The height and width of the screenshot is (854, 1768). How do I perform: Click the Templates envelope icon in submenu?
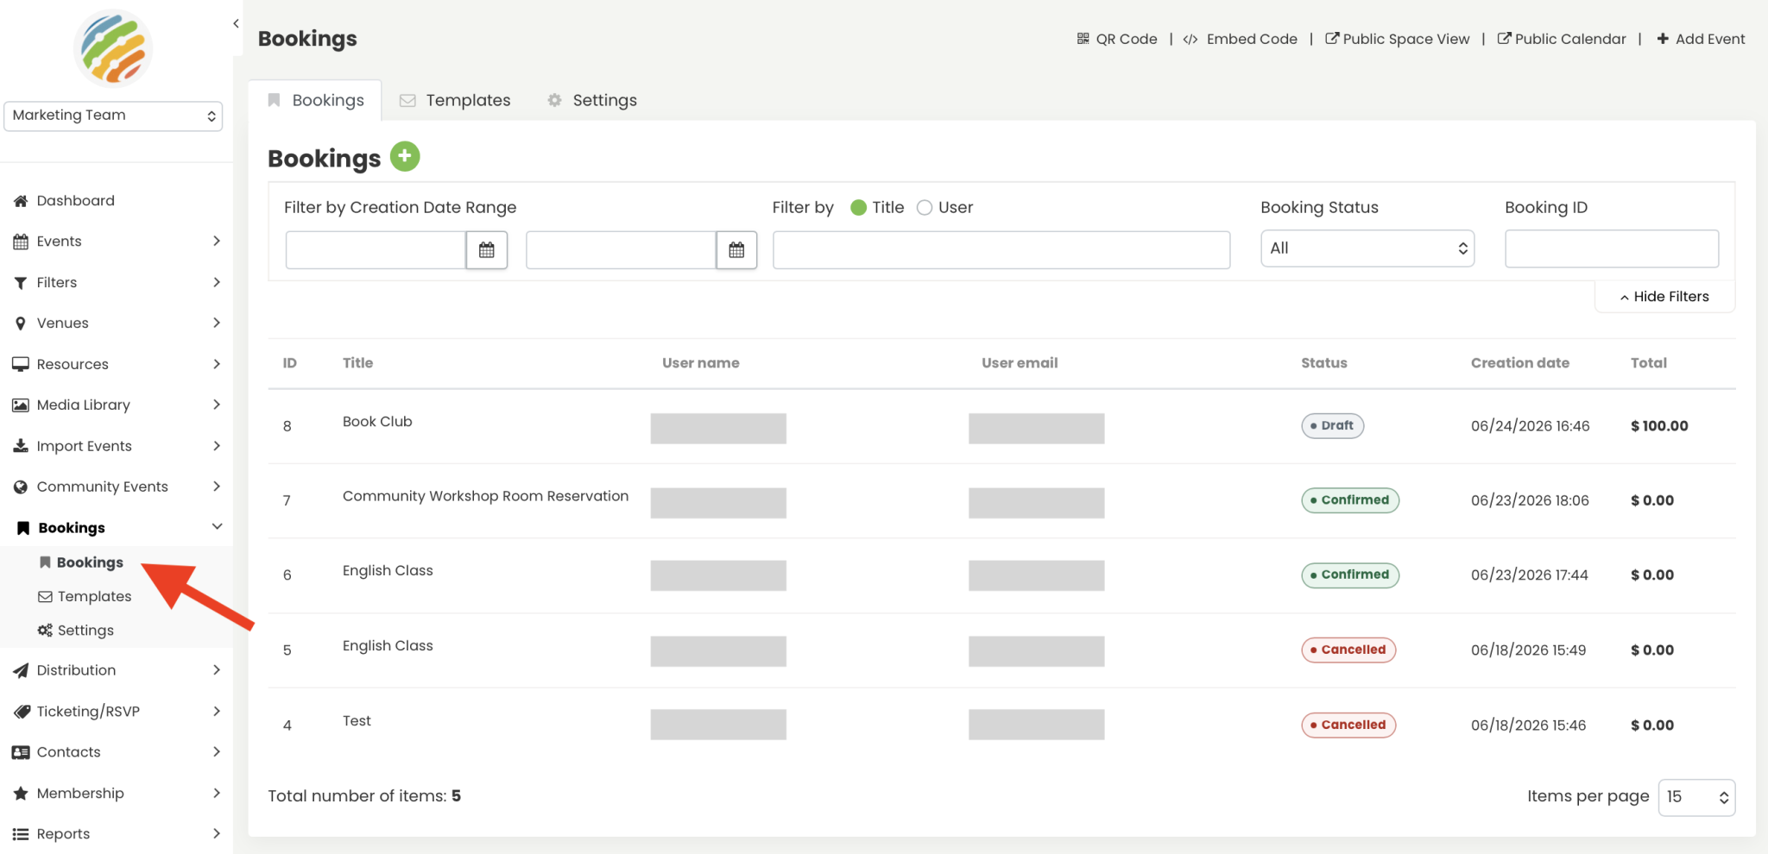45,597
